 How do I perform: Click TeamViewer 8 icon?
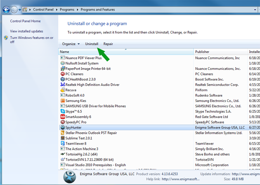[63, 143]
